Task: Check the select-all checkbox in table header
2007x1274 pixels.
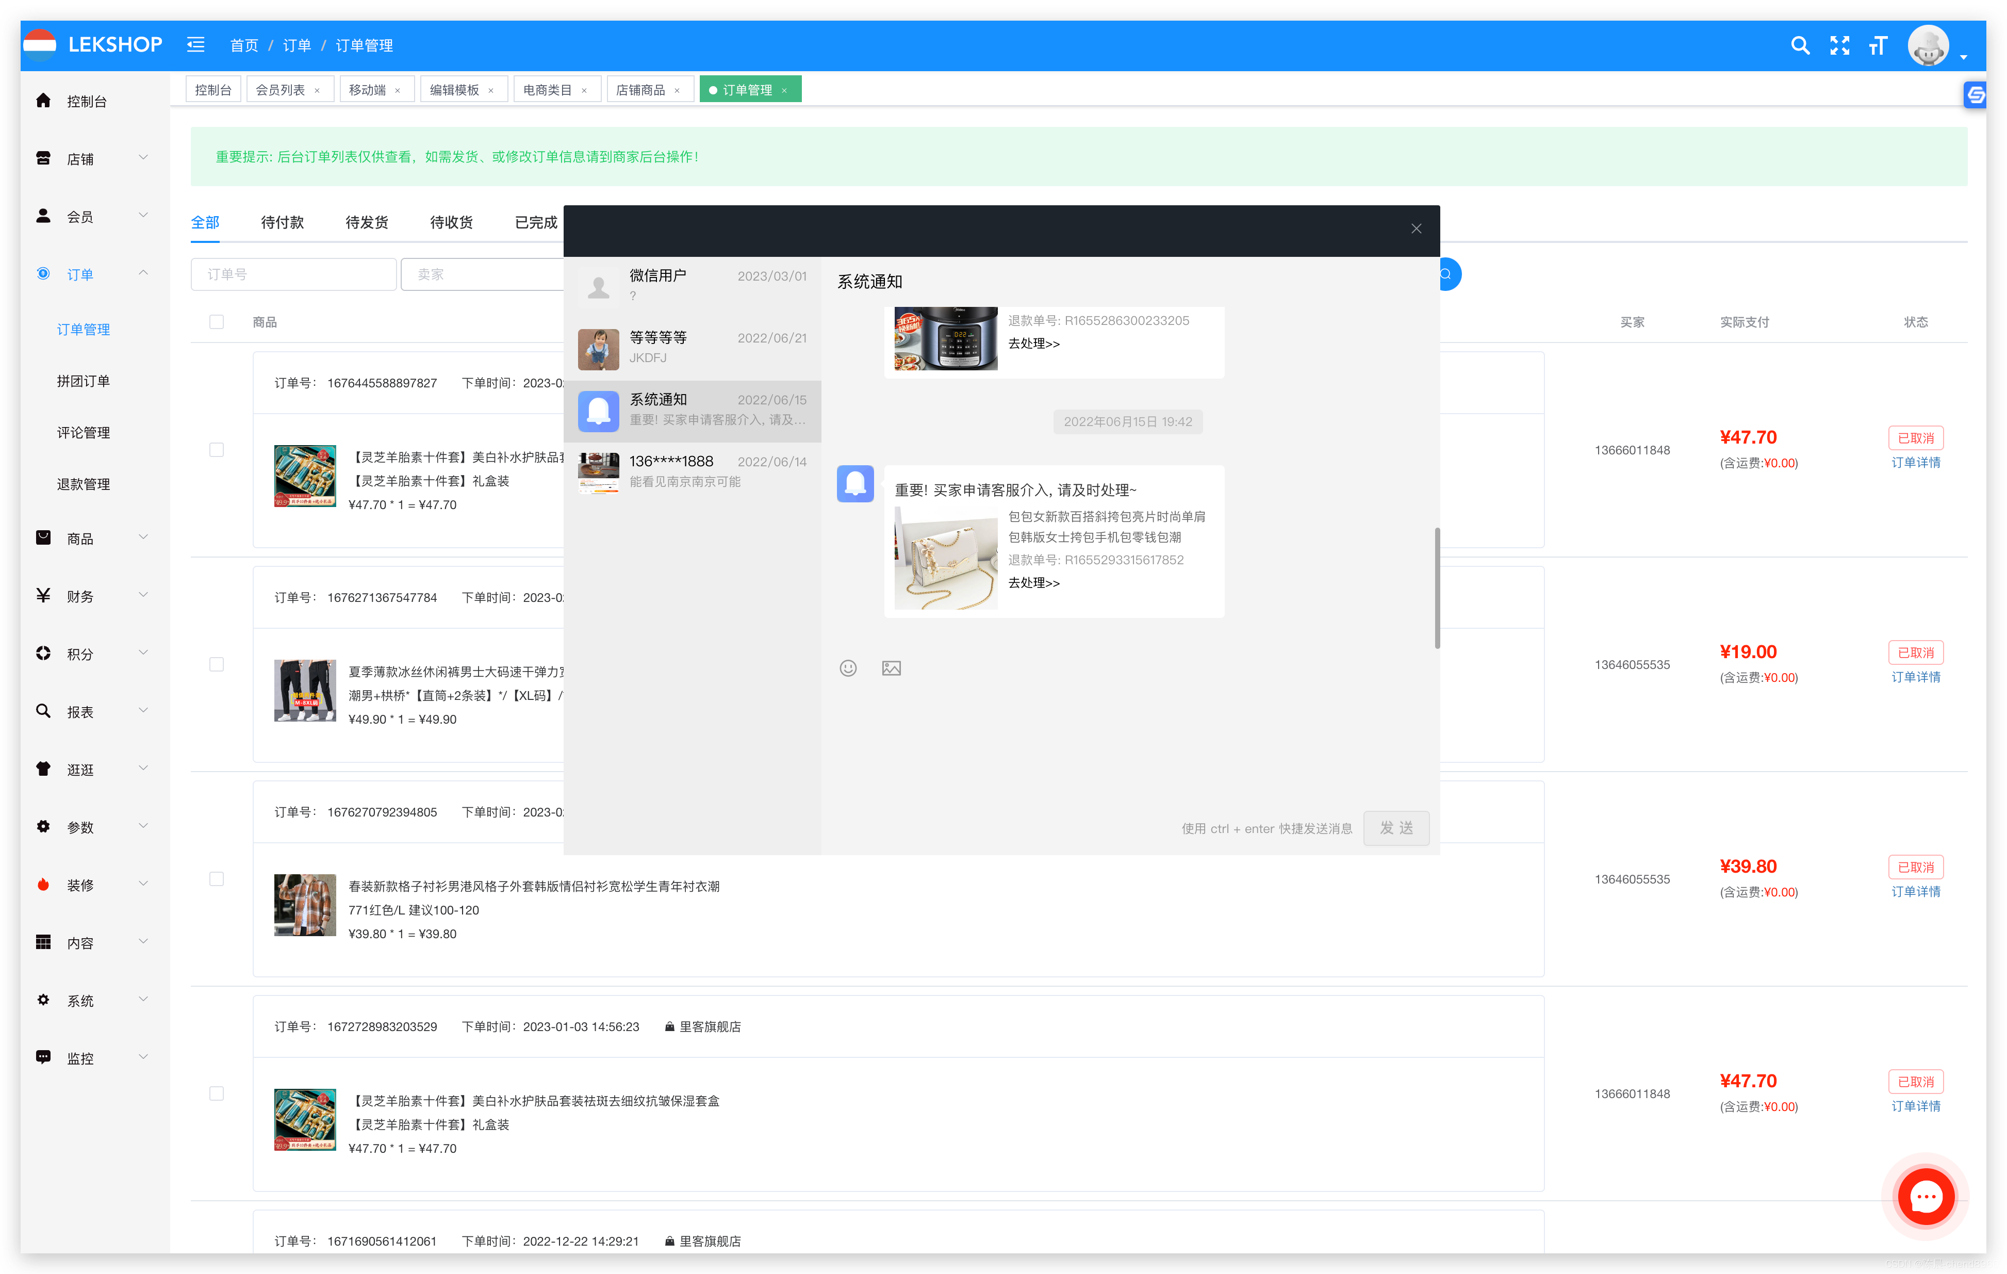Action: pos(217,322)
